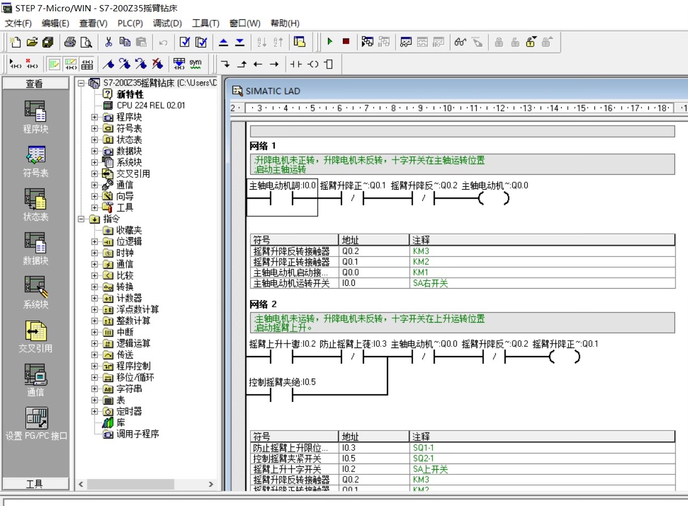Cut selection with scissors icon
This screenshot has width=688, height=506.
(109, 42)
